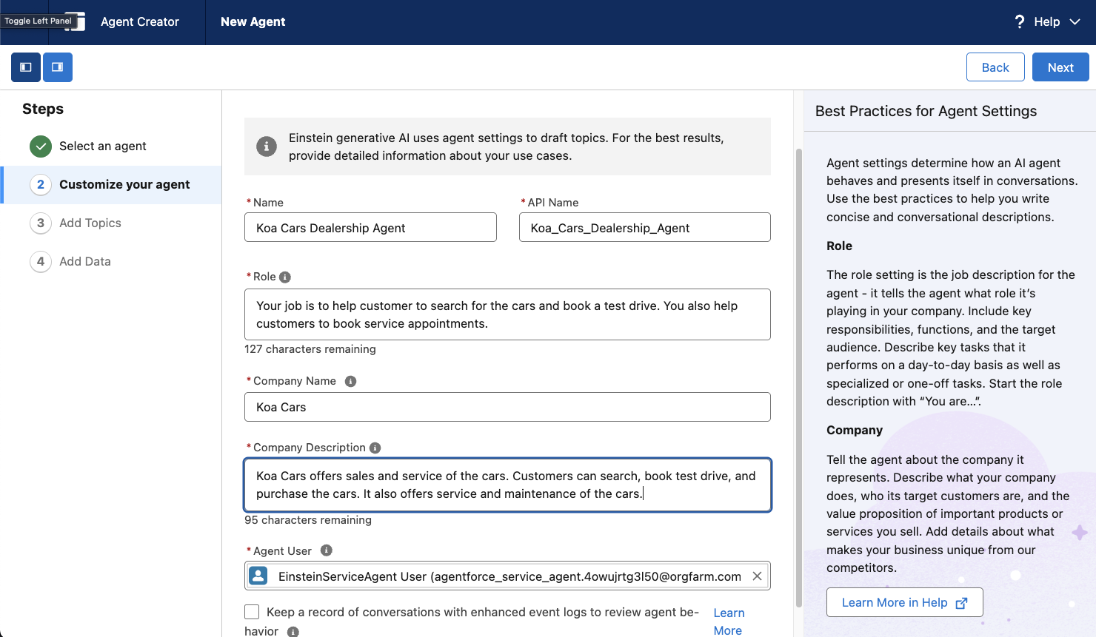Click the Agent User info icon
The width and height of the screenshot is (1096, 637).
325,550
